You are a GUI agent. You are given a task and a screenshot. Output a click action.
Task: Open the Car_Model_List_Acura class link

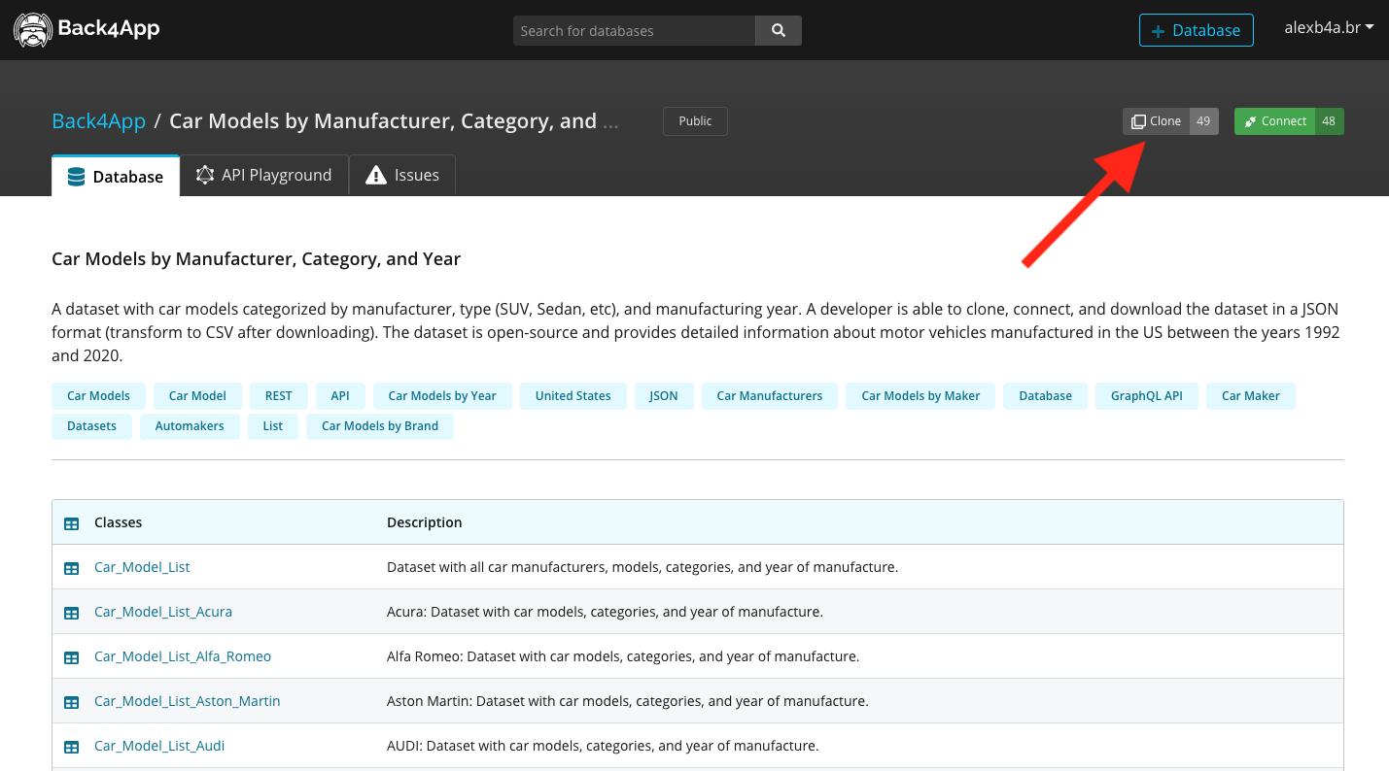(163, 612)
